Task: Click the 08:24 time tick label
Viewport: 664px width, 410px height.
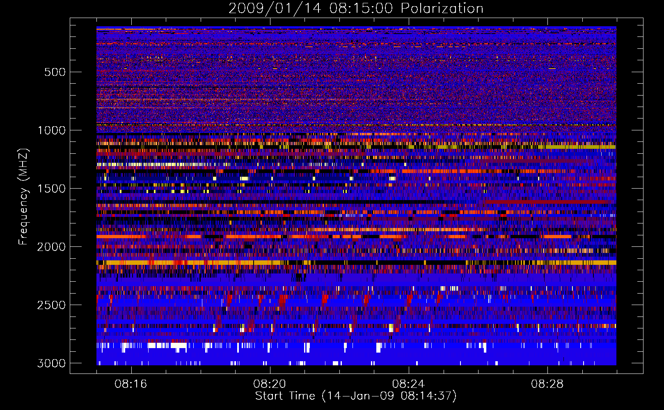Action: (408, 384)
